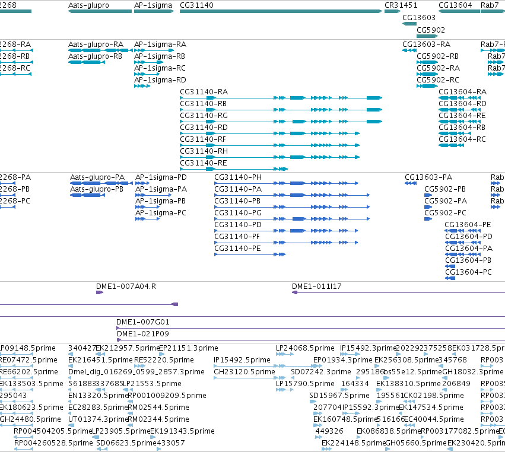Click the AP-1sigma-PD protein label

point(161,177)
